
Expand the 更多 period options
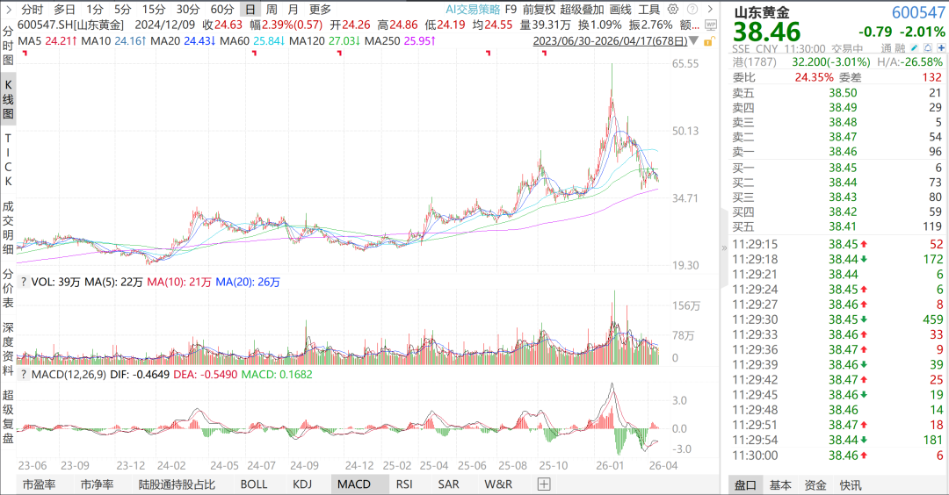click(x=320, y=9)
